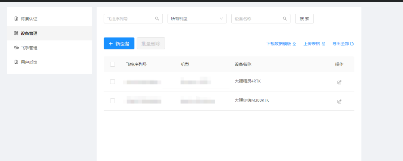This screenshot has width=403, height=161.
Task: Click the 背景认证 document icon
Action: click(x=16, y=19)
